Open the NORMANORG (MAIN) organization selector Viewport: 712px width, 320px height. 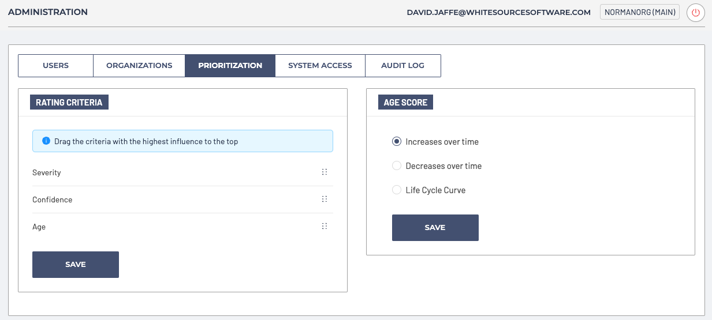pyautogui.click(x=640, y=12)
